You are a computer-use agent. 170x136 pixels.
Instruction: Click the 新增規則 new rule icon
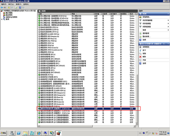[x=141, y=17]
